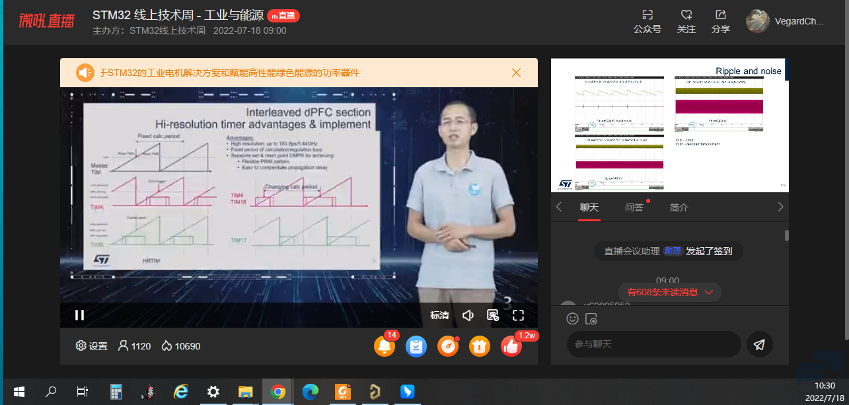849x405 pixels.
Task: Switch to the 简介 introduction tab
Action: point(679,207)
